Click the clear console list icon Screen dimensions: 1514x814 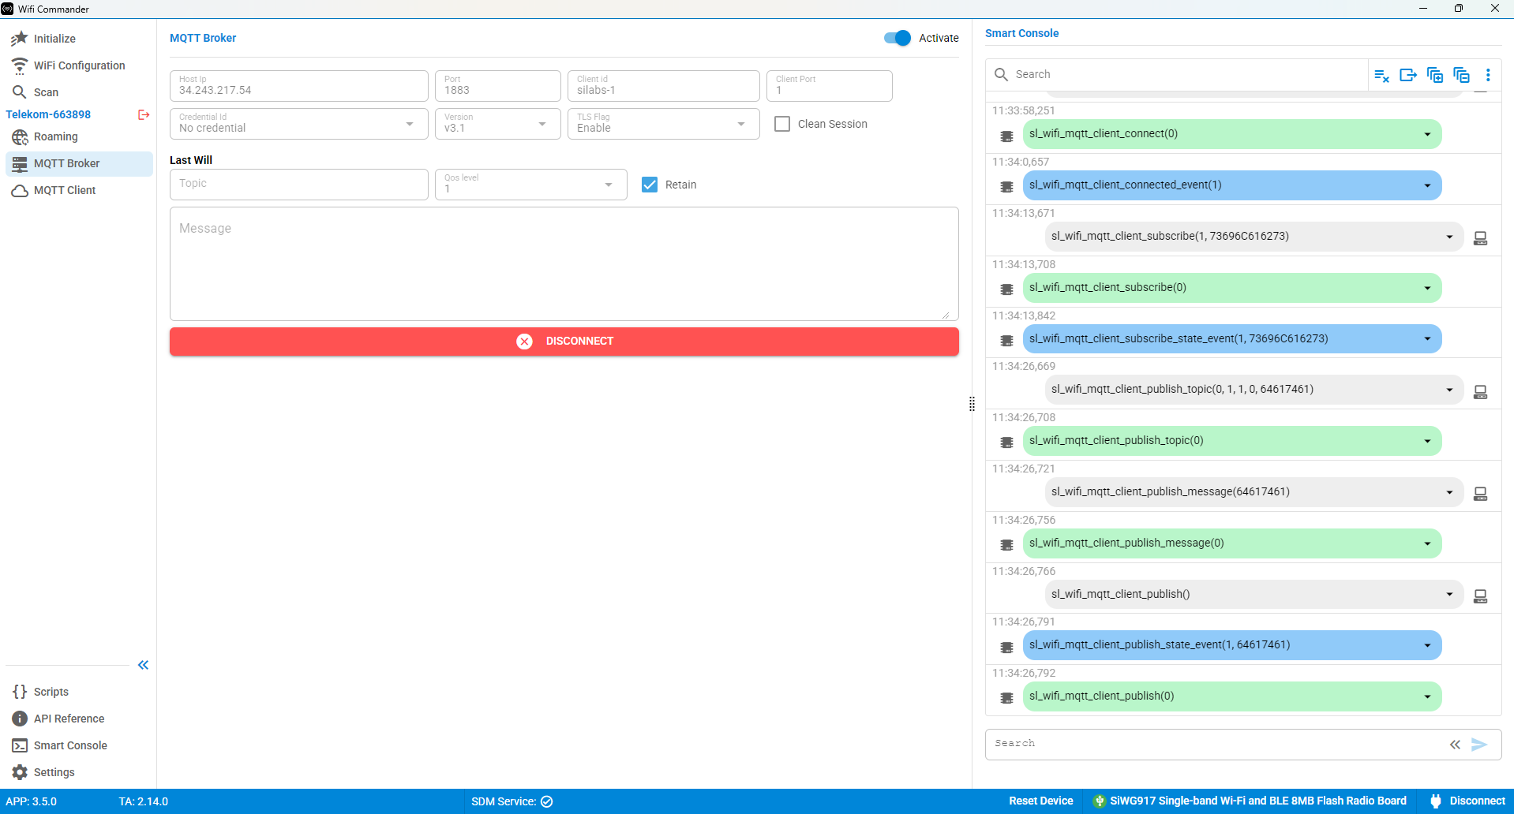point(1381,75)
